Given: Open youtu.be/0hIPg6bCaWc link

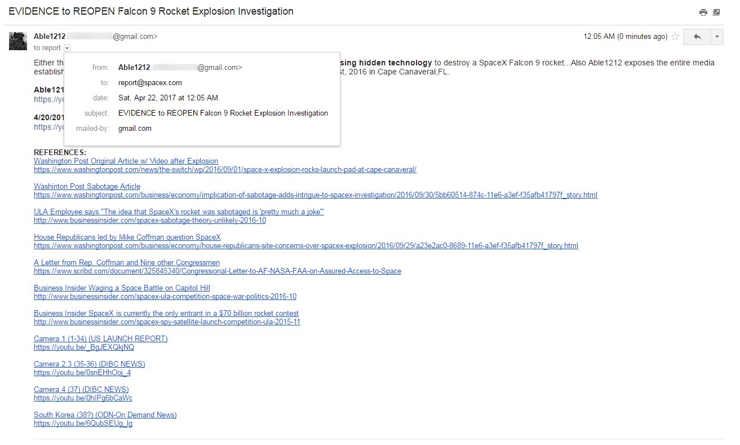Looking at the screenshot, I should 83,398.
